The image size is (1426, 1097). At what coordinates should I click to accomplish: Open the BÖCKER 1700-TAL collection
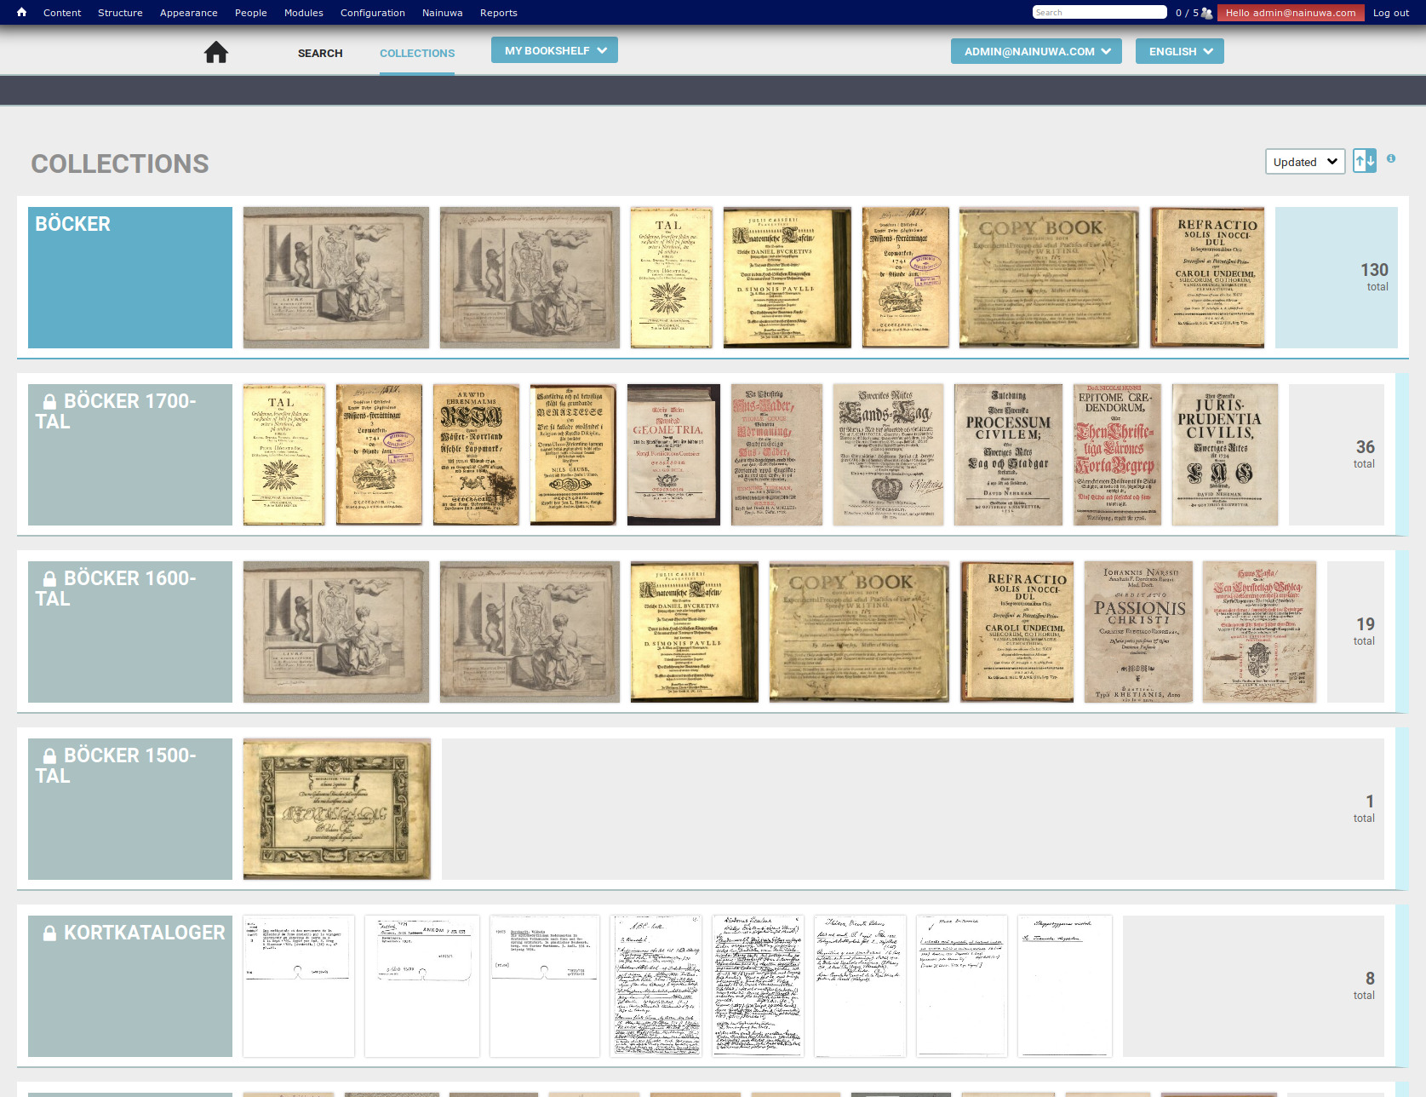coord(130,455)
